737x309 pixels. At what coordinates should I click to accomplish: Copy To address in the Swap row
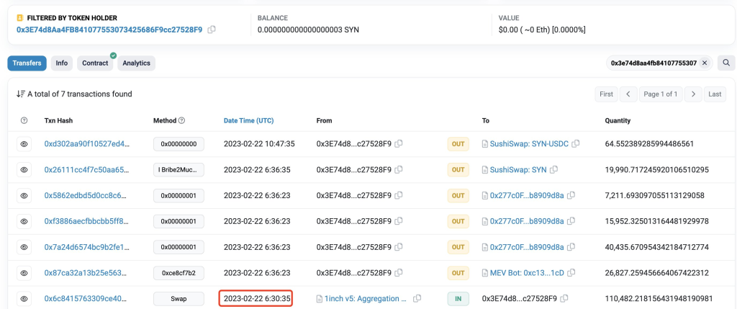564,299
